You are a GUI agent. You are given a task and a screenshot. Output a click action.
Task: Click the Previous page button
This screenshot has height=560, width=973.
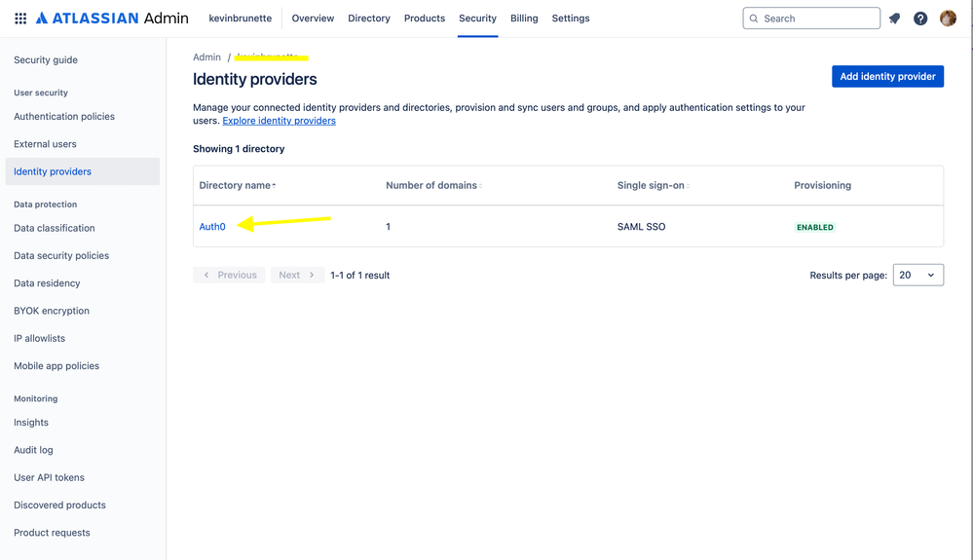[229, 275]
